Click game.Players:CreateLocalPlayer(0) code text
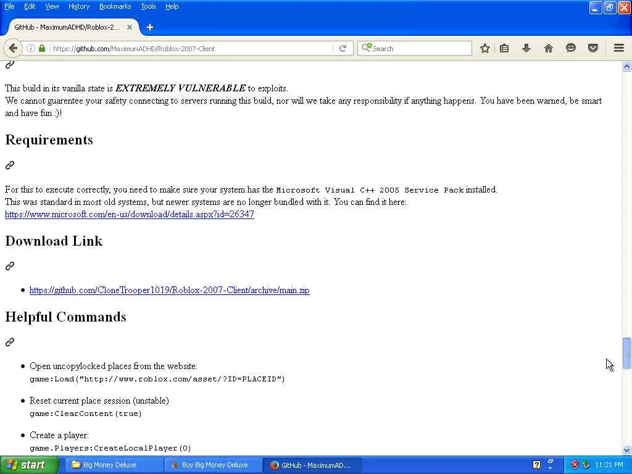The height and width of the screenshot is (474, 632). pyautogui.click(x=110, y=448)
